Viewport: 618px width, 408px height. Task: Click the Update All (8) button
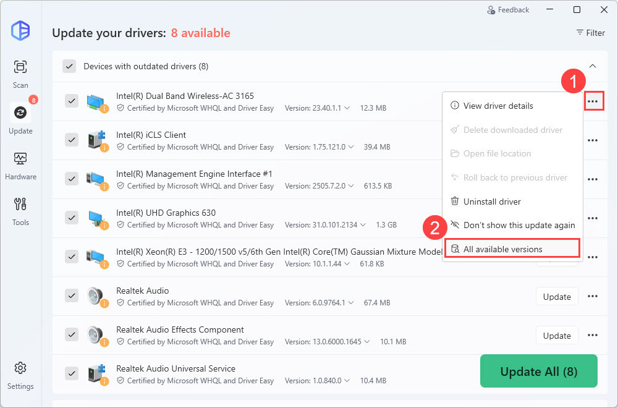[x=538, y=372]
